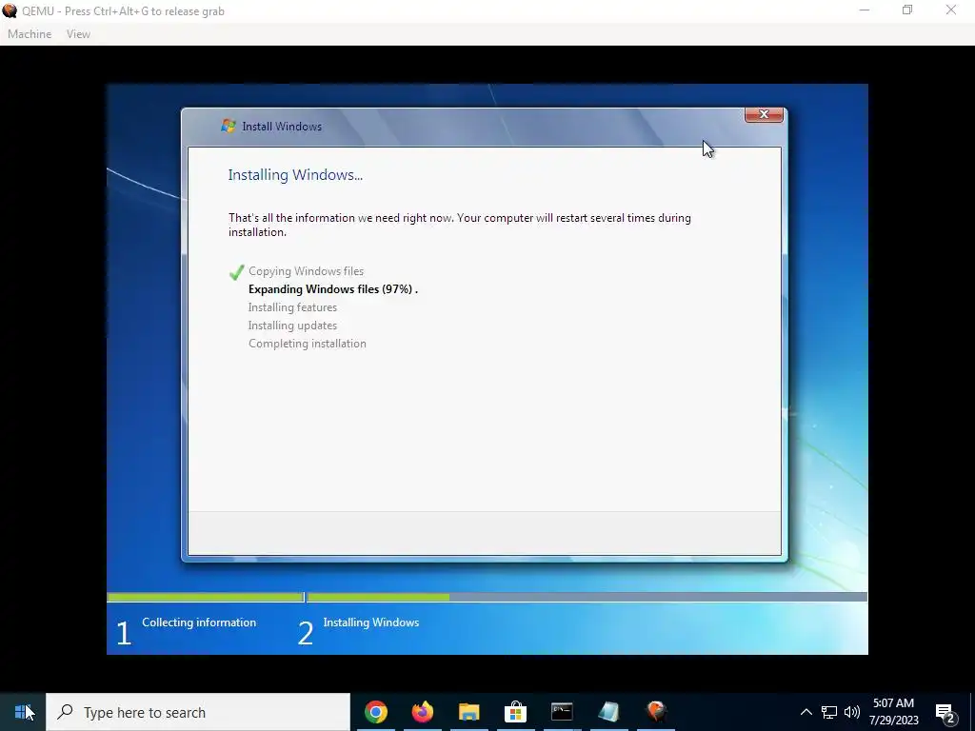Open the network tray icon

tap(829, 712)
